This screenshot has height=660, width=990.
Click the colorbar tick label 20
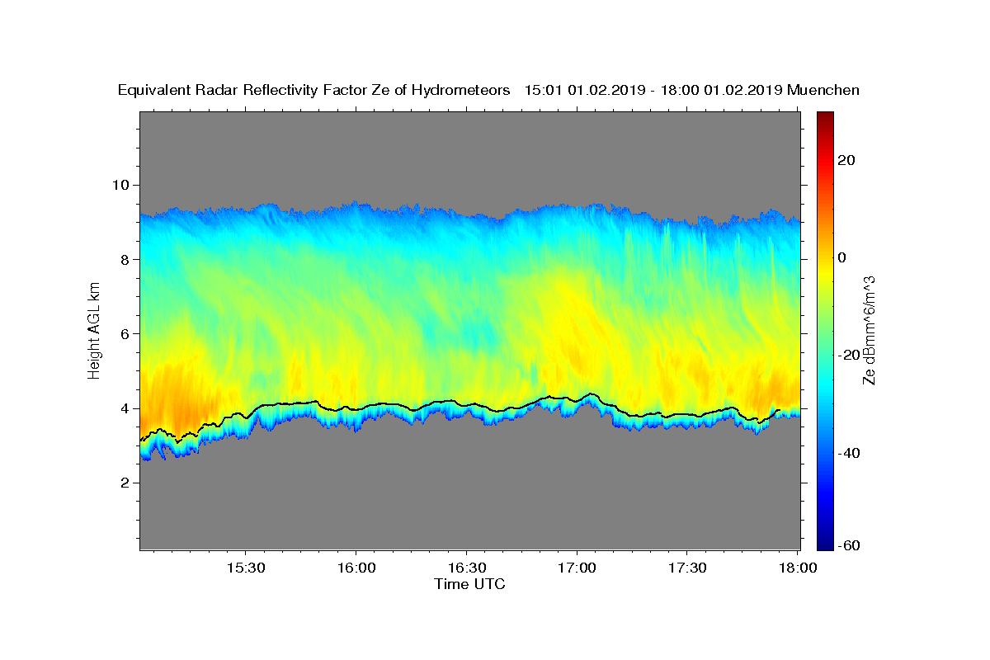pos(847,160)
